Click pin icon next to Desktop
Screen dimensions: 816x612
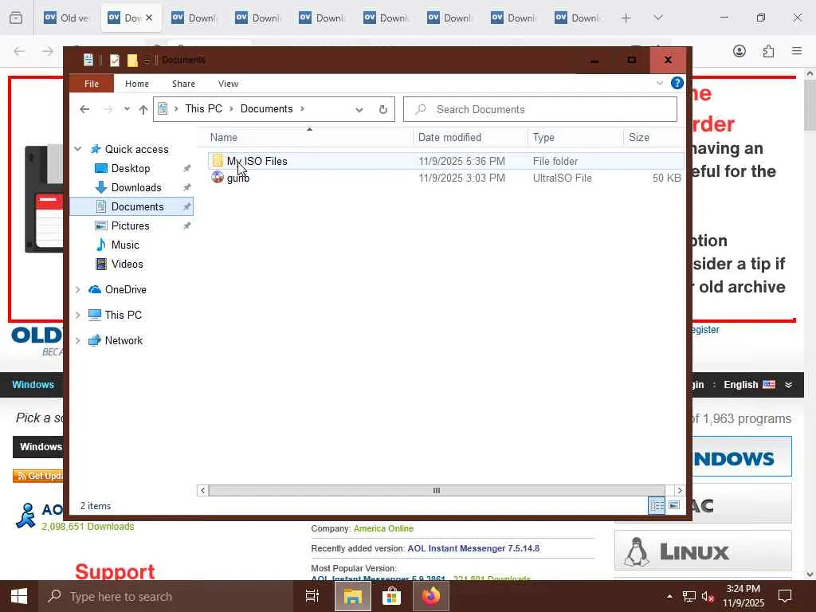[186, 169]
